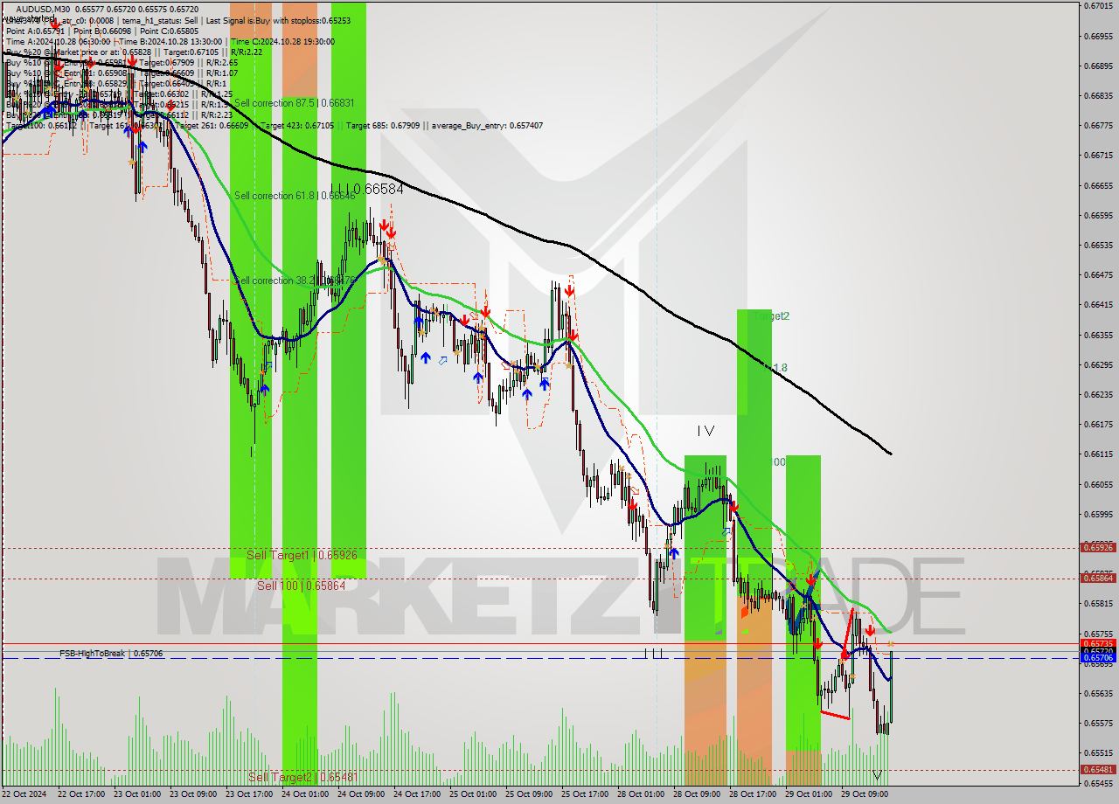Click the 0.66415 price scale value
Viewport: 1119px width, 804px height.
tap(1099, 305)
